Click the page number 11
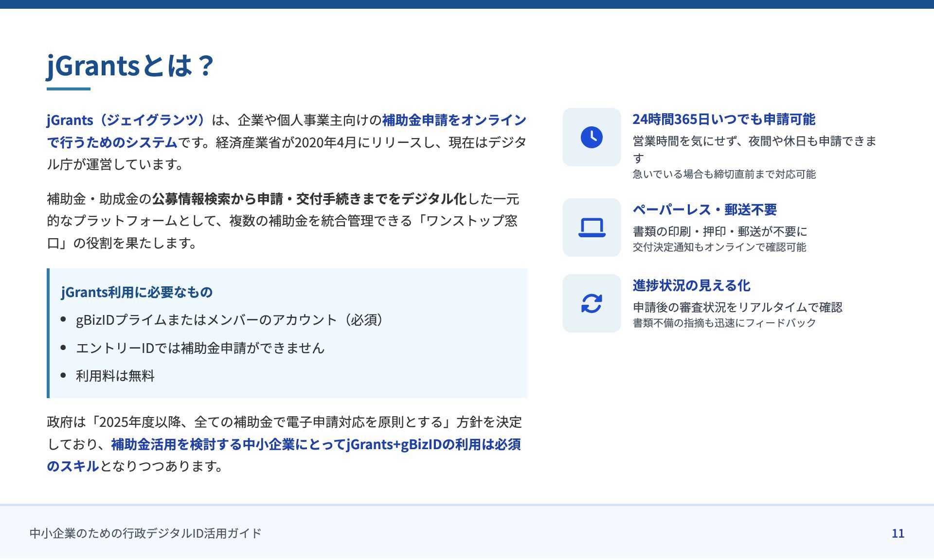The width and height of the screenshot is (934, 560). click(898, 533)
